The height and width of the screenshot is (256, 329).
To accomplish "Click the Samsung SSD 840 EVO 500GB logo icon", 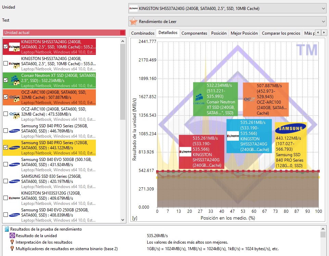I will click(14, 164).
